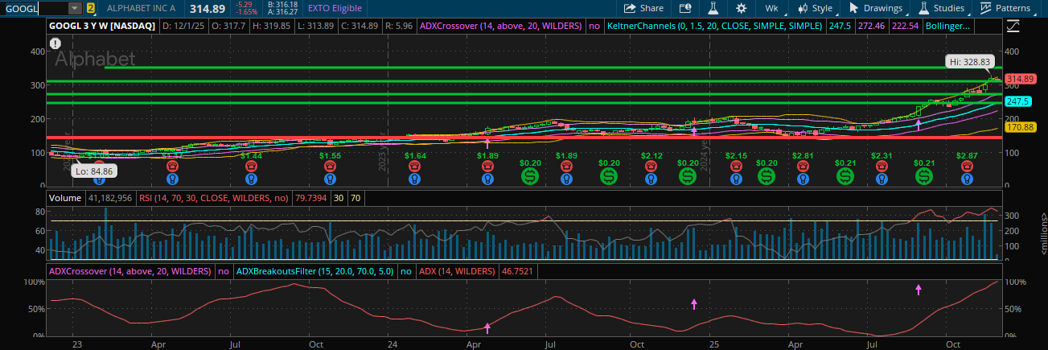Click the flask icon beside the gear
Viewport: 1048px width, 350px height.
713,8
